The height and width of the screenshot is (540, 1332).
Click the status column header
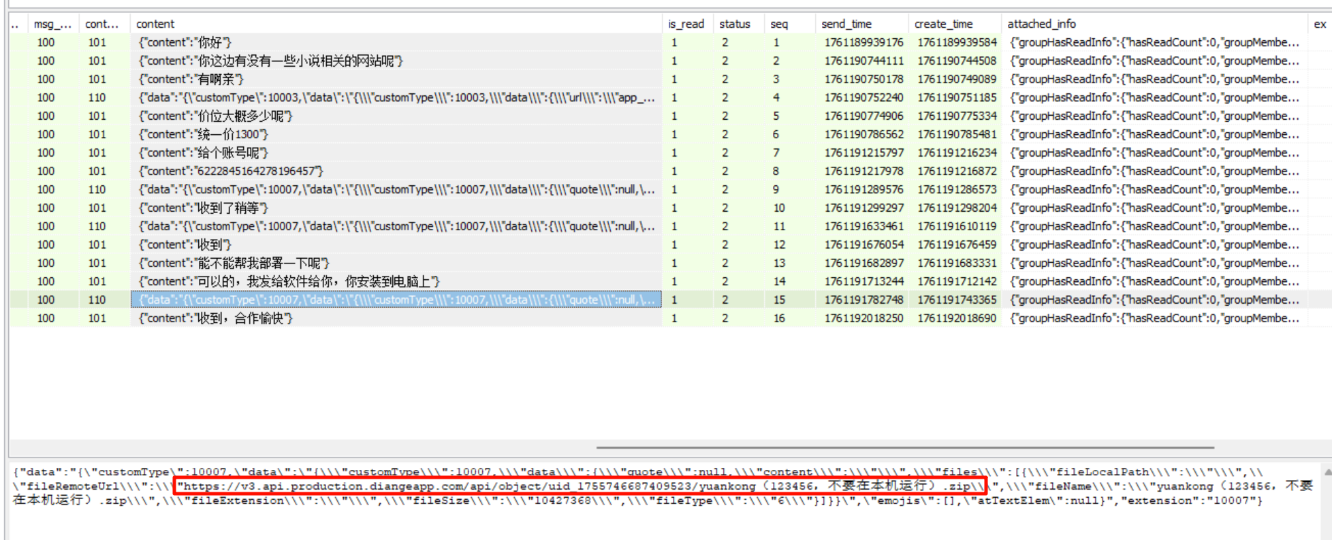734,24
